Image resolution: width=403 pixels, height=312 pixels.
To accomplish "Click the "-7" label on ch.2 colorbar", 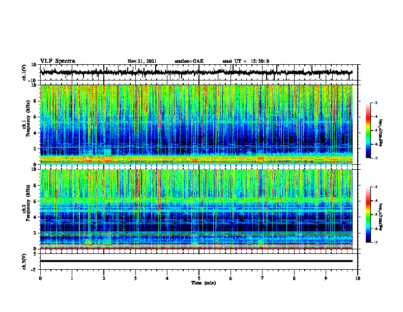I will (x=375, y=242).
